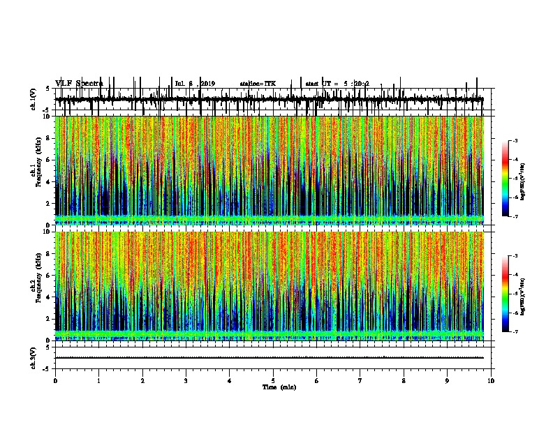Click the time axis tick label "6"
Image resolution: width=553 pixels, height=427 pixels.
click(317, 381)
